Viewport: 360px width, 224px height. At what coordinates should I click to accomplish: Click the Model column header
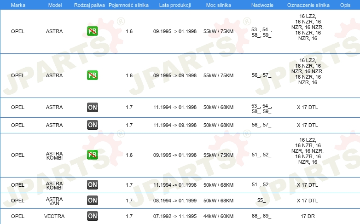click(x=55, y=5)
